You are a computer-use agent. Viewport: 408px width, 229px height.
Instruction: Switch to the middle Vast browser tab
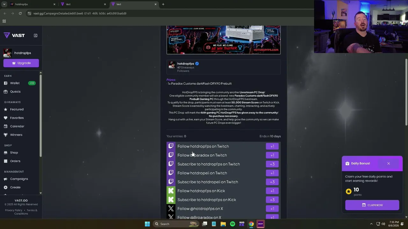(84, 4)
